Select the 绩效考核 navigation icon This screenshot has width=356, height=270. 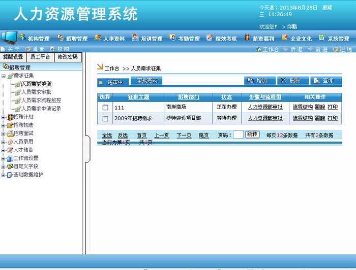click(210, 38)
